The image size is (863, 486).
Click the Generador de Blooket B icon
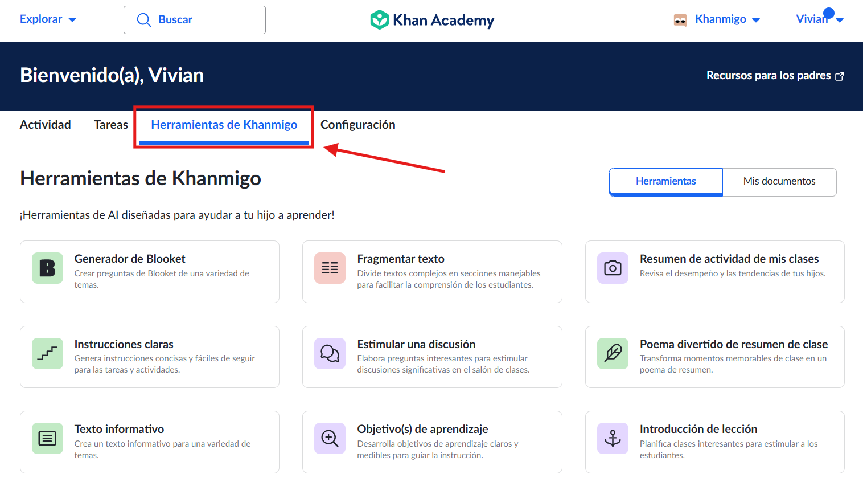47,268
